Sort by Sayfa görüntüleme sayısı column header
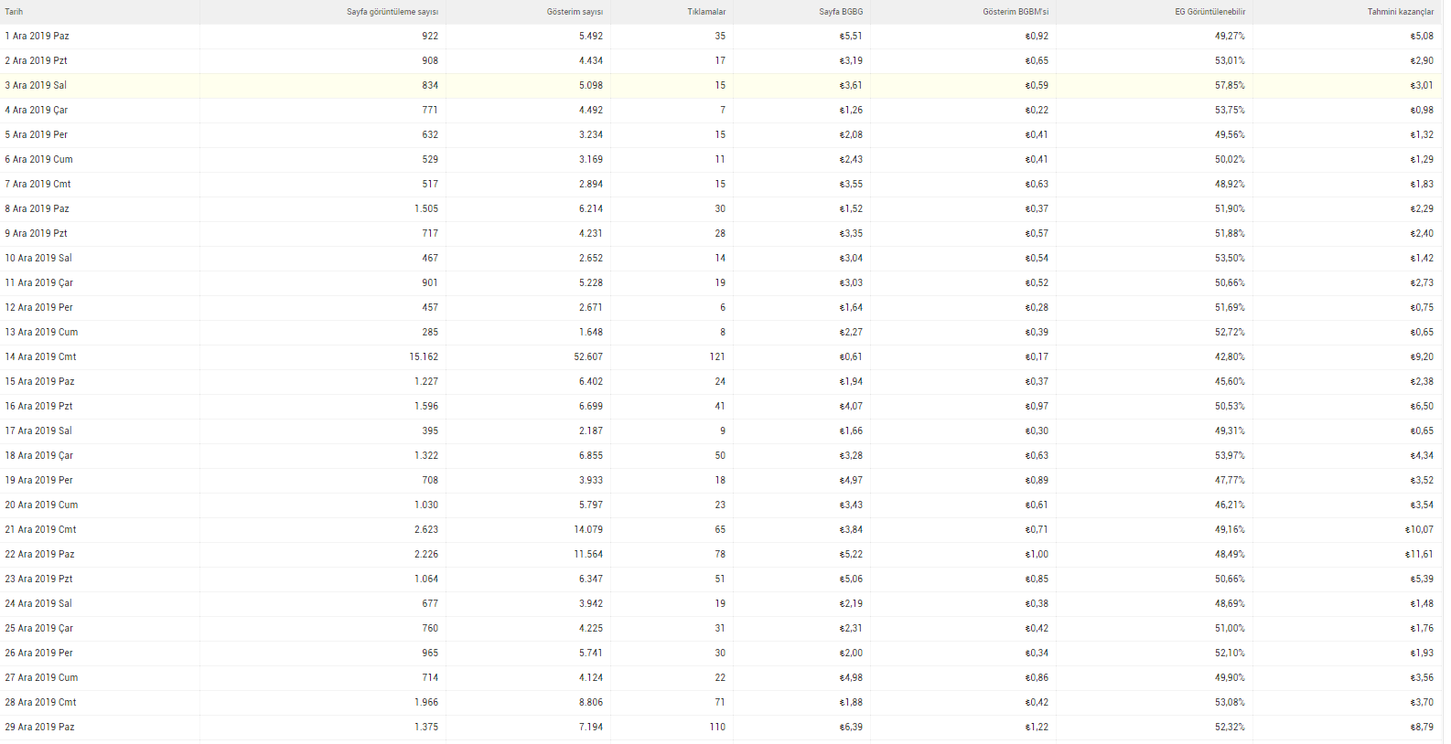This screenshot has height=744, width=1451. pos(392,12)
